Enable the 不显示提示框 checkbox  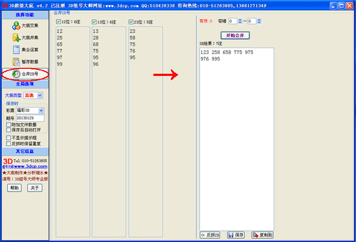[8, 138]
